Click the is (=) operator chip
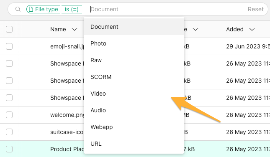 (72, 9)
